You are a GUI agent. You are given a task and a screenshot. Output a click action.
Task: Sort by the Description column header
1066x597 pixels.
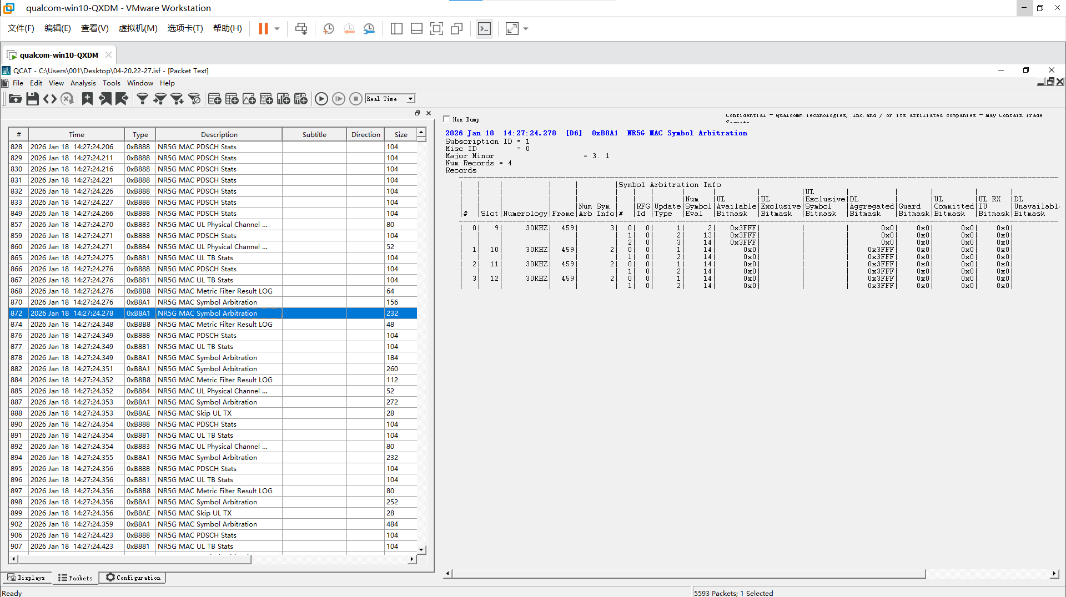219,134
